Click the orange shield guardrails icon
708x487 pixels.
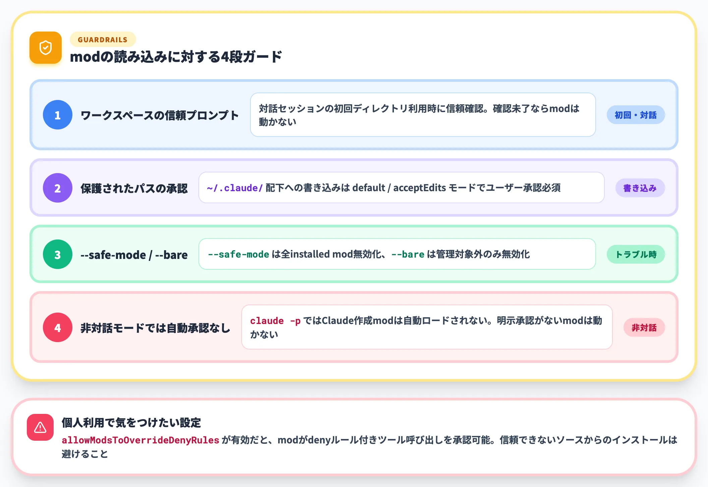(46, 48)
